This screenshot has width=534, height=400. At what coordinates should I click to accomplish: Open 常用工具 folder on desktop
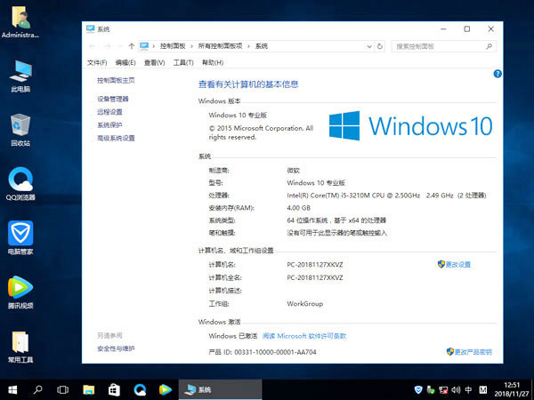click(20, 347)
